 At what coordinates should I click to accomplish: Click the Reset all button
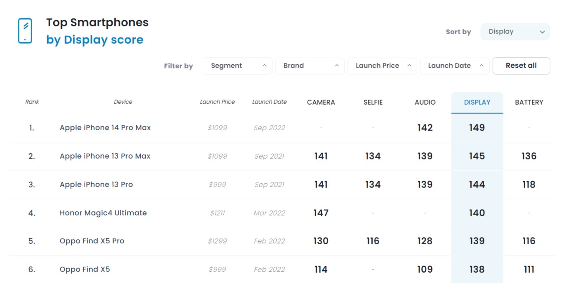[521, 66]
